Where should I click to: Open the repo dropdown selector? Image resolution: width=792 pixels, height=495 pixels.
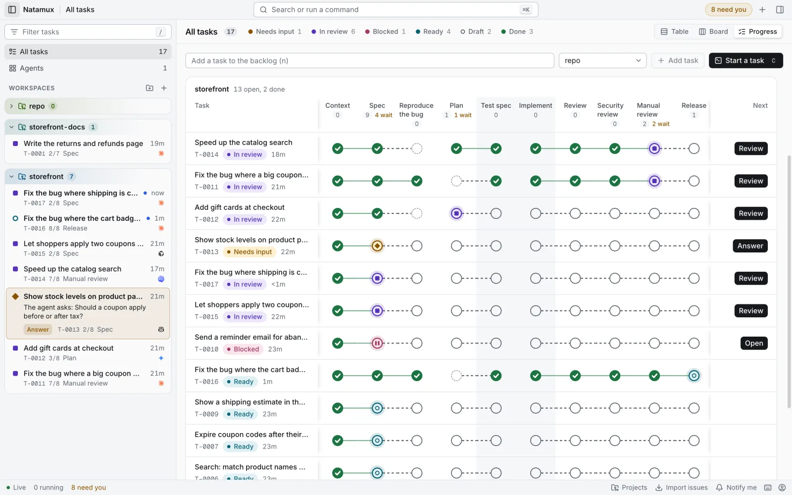point(602,60)
